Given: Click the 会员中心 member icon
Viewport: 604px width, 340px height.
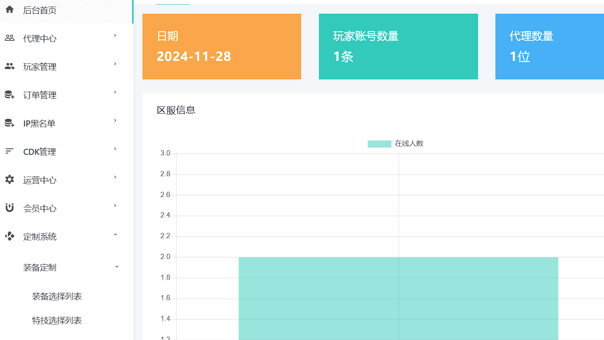Looking at the screenshot, I should click(9, 208).
